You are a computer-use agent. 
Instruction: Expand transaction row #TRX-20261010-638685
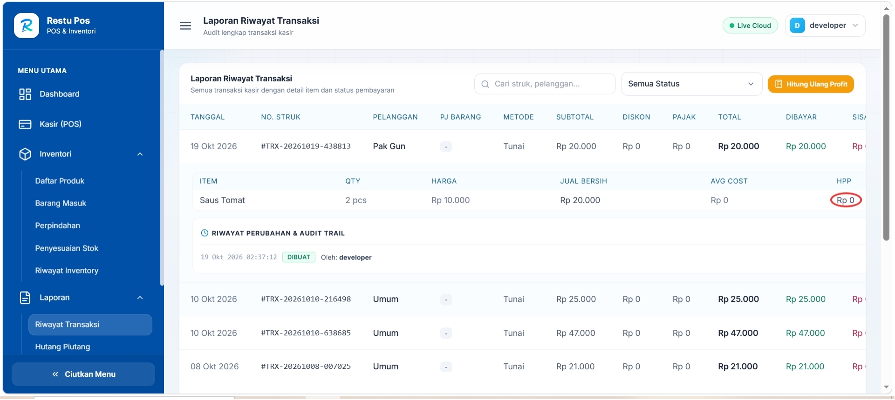coord(522,333)
